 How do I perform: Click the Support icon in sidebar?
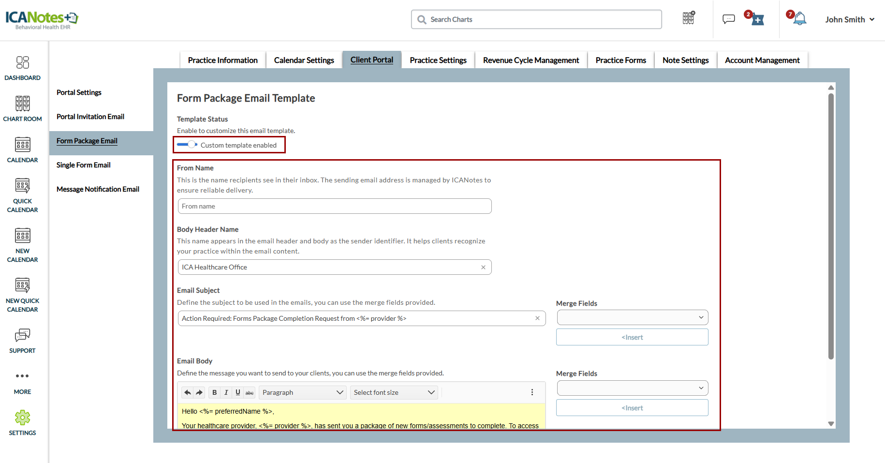22,341
